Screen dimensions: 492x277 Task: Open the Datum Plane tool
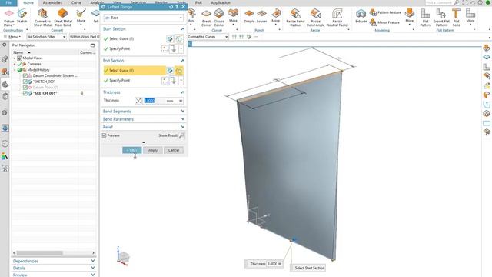click(8, 17)
